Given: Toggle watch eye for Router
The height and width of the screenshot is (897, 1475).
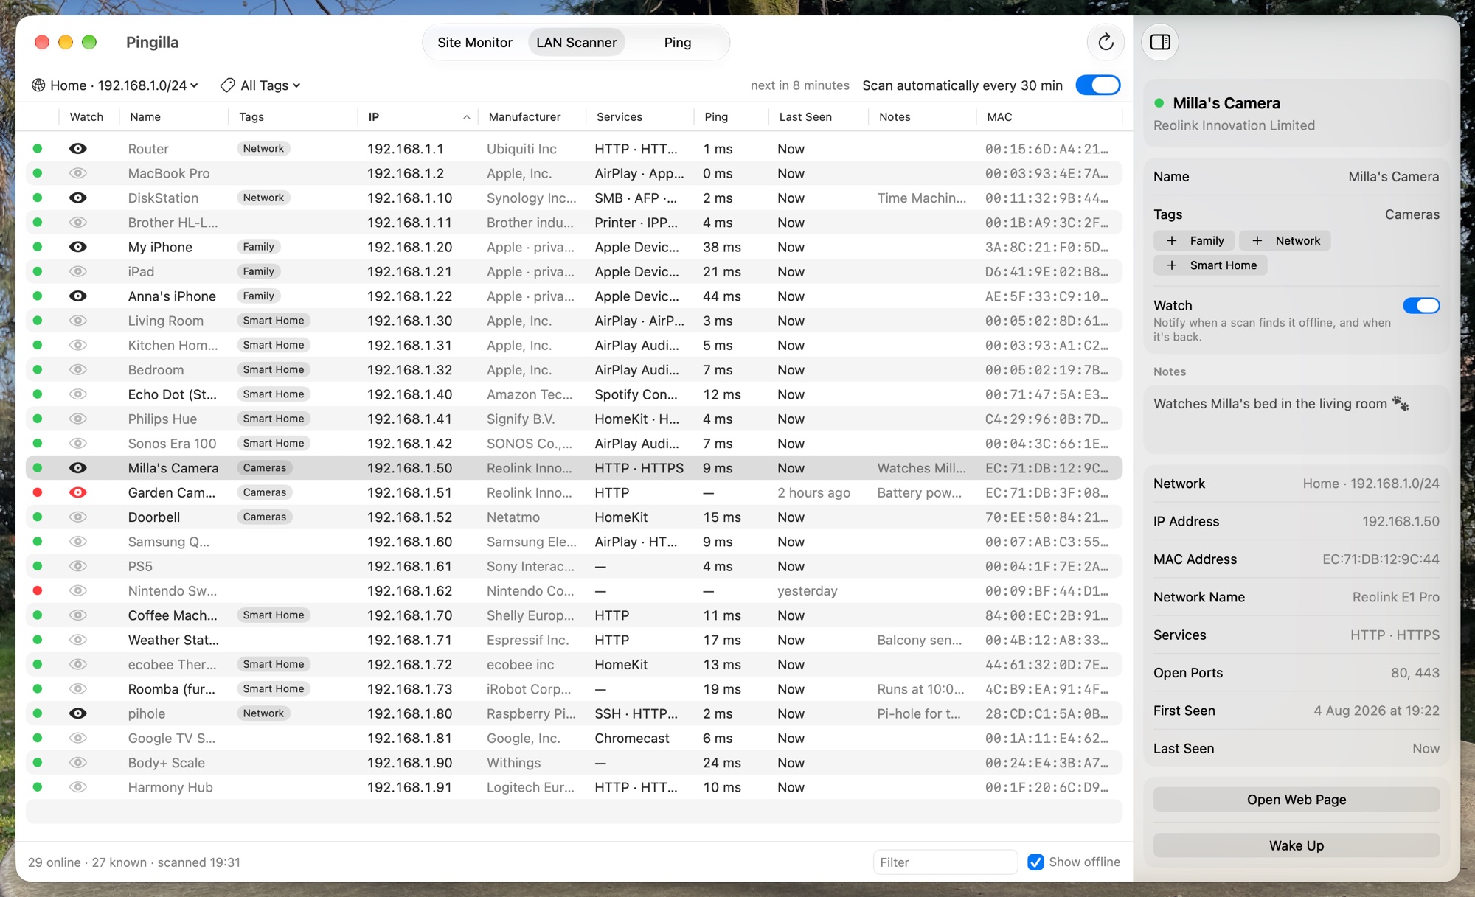Looking at the screenshot, I should (77, 149).
